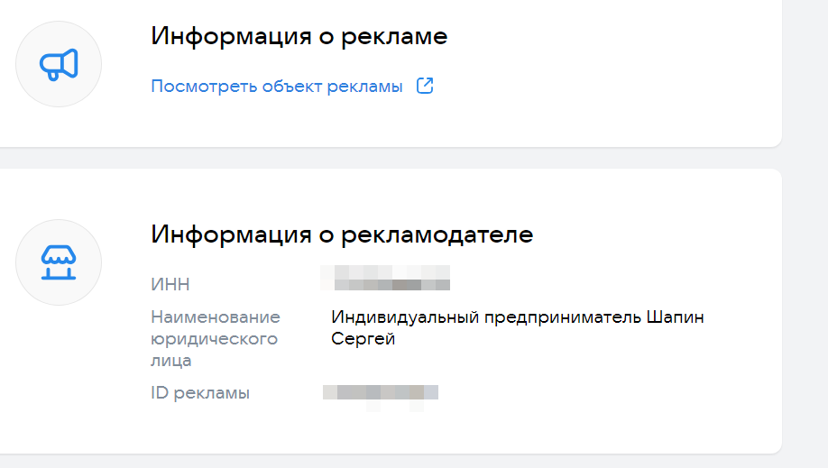
Task: Click the external link arrow icon
Action: tap(425, 87)
